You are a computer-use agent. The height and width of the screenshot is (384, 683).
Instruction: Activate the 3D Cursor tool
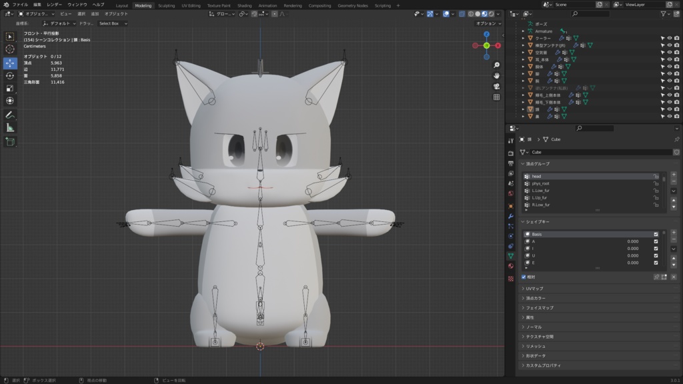pyautogui.click(x=10, y=49)
